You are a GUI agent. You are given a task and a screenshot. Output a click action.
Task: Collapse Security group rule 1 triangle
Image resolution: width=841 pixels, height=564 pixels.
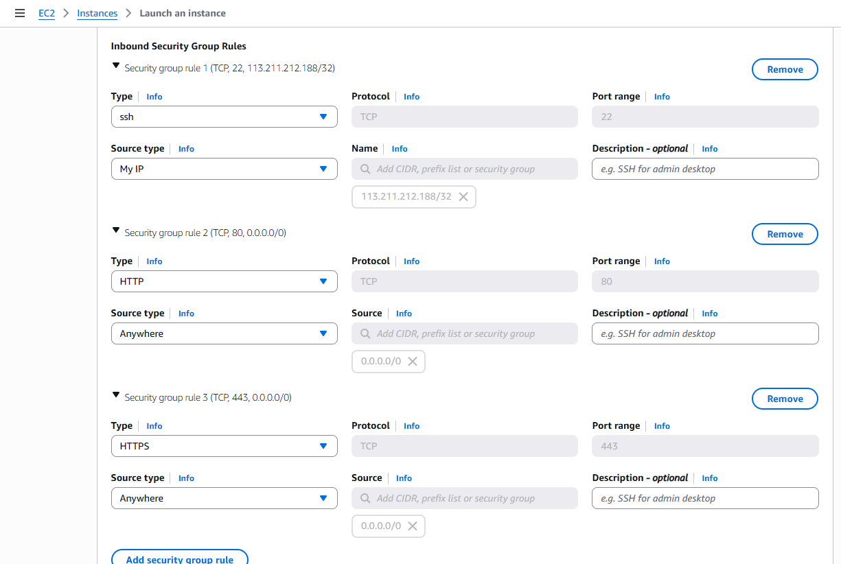[x=116, y=67]
